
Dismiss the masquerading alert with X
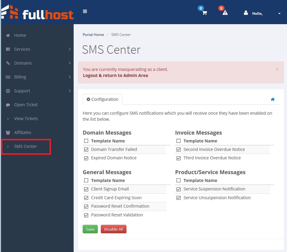[x=277, y=69]
